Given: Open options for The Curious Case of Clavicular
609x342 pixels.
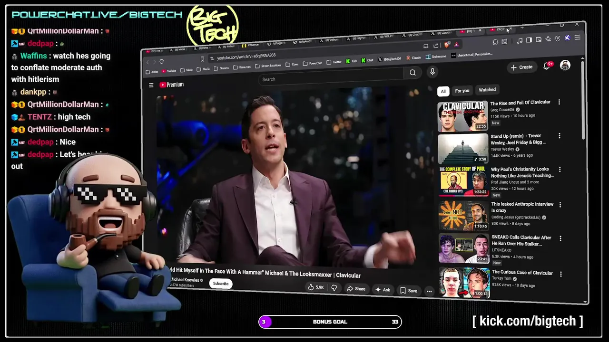Looking at the screenshot, I should (x=561, y=274).
